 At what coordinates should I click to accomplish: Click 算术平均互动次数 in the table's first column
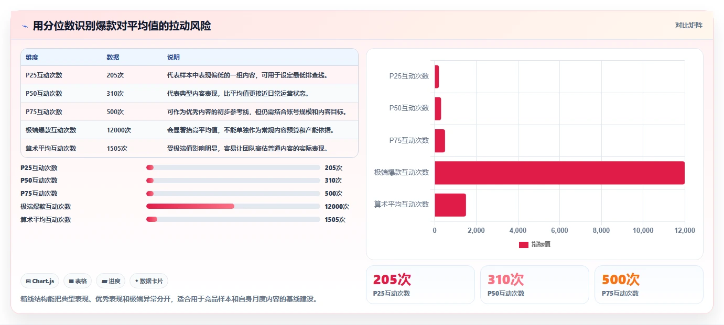point(51,148)
